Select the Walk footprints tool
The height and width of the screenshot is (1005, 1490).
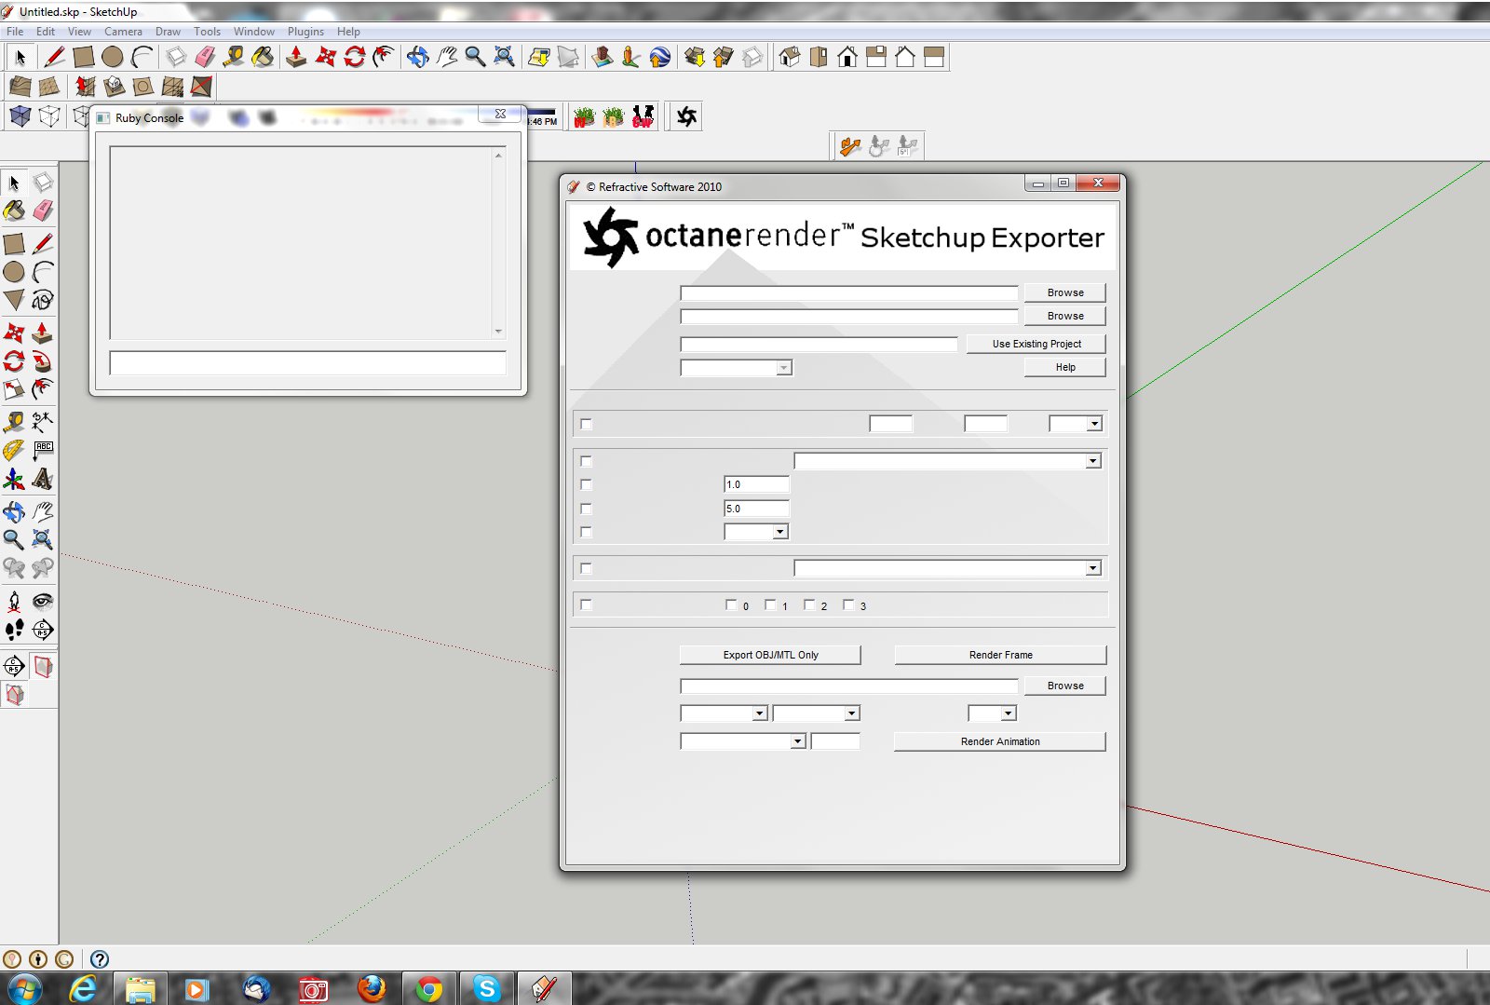(14, 631)
